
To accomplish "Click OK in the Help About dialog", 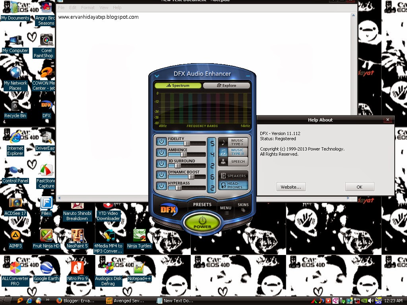I will point(359,187).
